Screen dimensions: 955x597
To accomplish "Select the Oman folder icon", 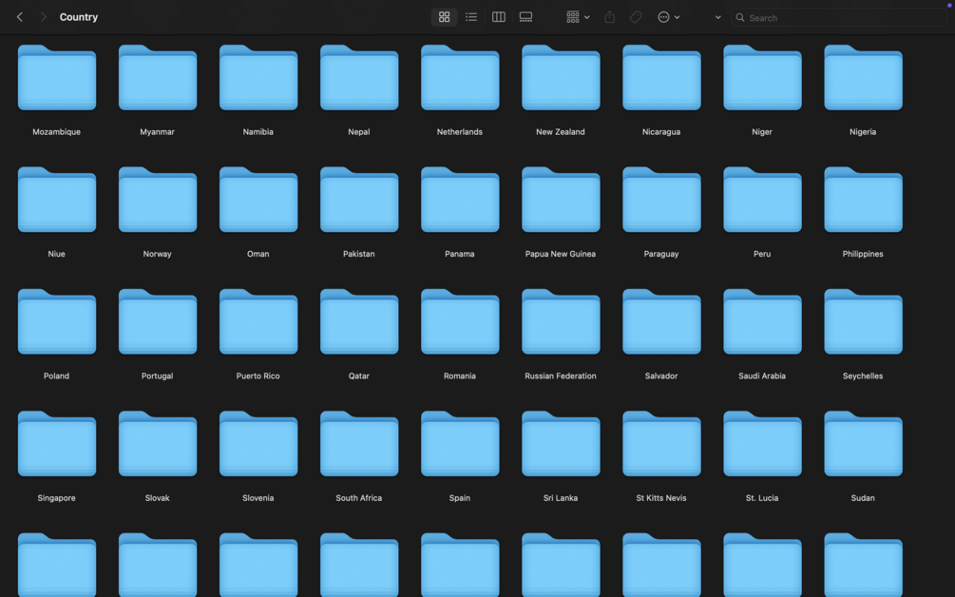I will (x=258, y=200).
